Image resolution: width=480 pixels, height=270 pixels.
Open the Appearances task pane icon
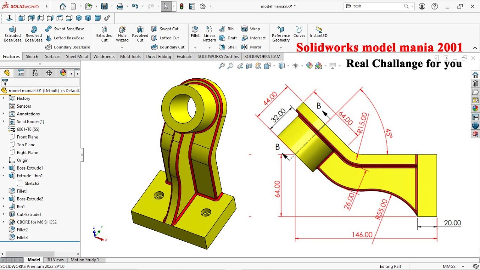point(475,109)
